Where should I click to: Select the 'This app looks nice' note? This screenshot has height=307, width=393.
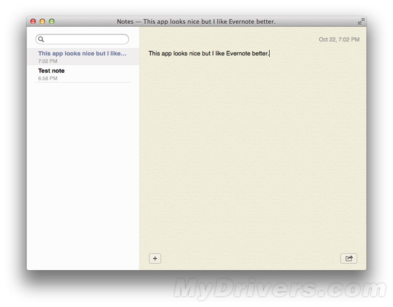pos(83,57)
